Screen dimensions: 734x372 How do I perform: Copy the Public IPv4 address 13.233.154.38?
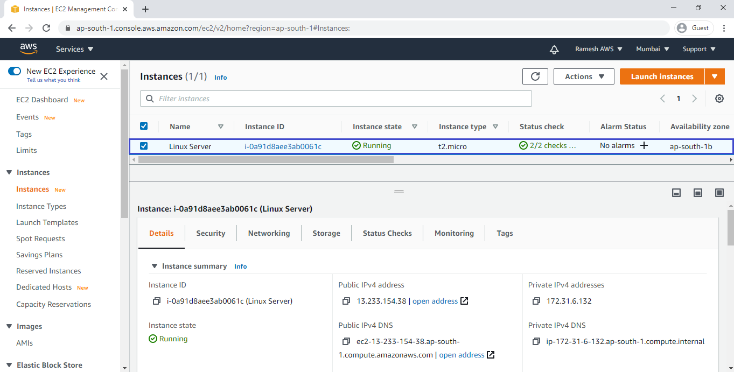click(x=346, y=301)
